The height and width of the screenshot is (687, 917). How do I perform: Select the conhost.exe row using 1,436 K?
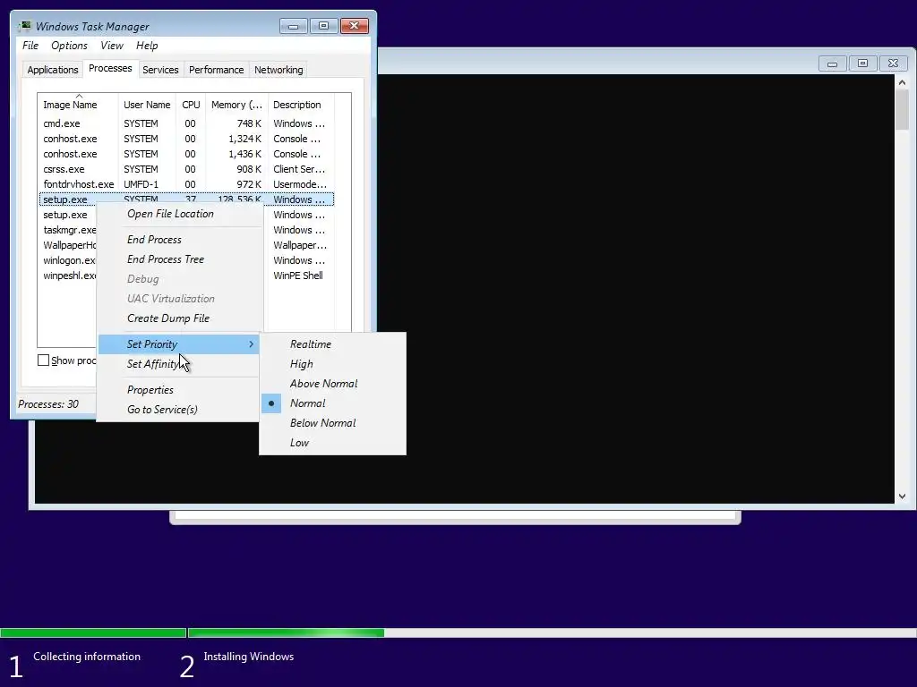pos(186,154)
